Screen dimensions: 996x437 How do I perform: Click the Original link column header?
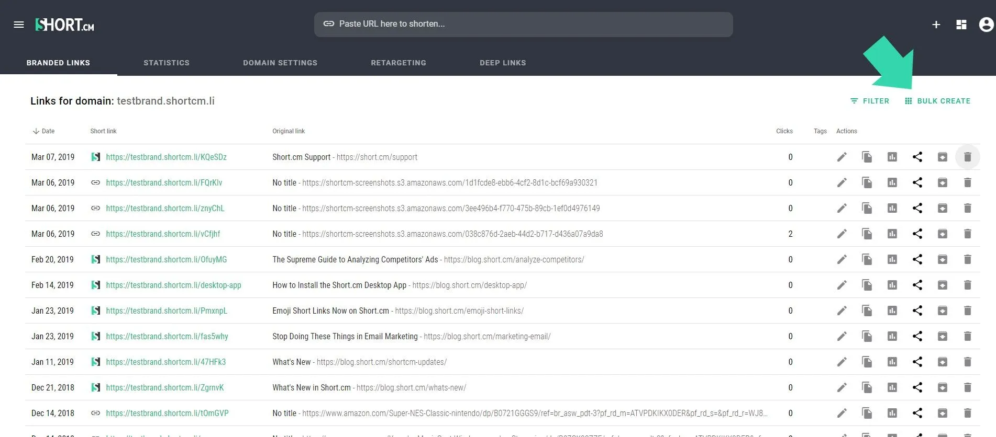click(x=289, y=131)
